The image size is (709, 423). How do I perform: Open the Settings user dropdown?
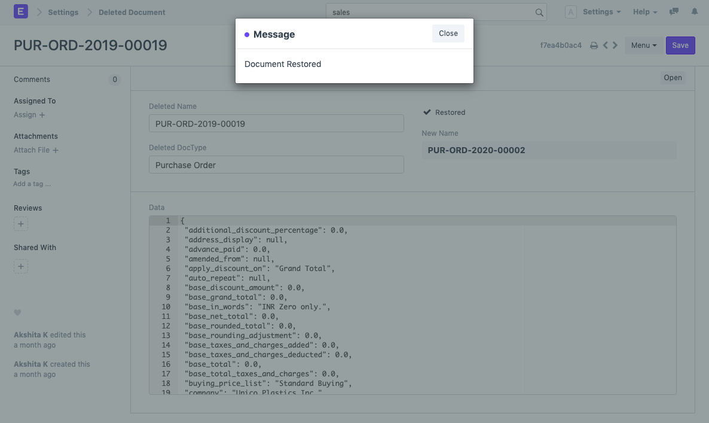(x=601, y=12)
